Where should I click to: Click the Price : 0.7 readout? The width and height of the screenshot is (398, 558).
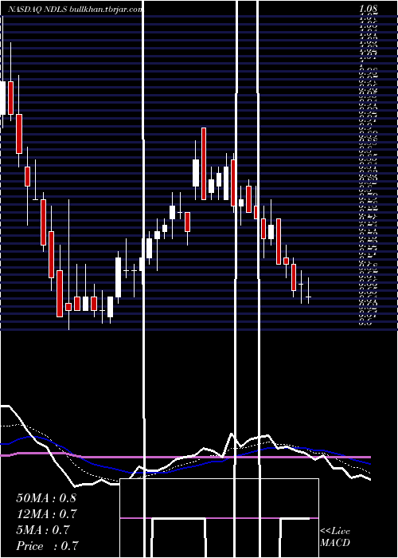47,546
